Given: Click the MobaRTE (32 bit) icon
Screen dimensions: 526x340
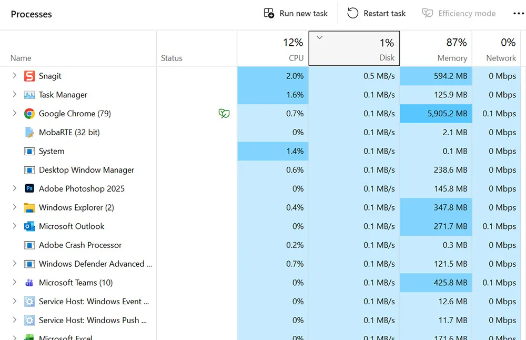Looking at the screenshot, I should (x=30, y=132).
